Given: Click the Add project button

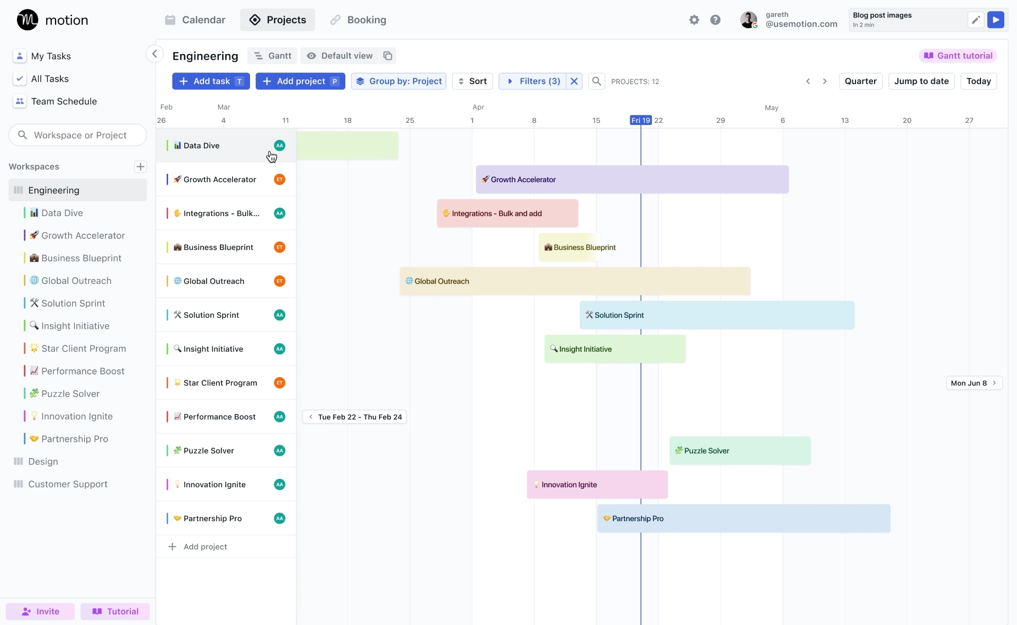Looking at the screenshot, I should point(300,81).
